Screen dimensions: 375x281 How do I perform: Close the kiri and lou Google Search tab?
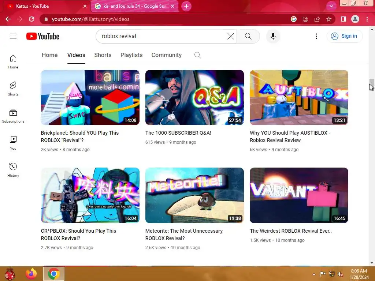pyautogui.click(x=172, y=6)
